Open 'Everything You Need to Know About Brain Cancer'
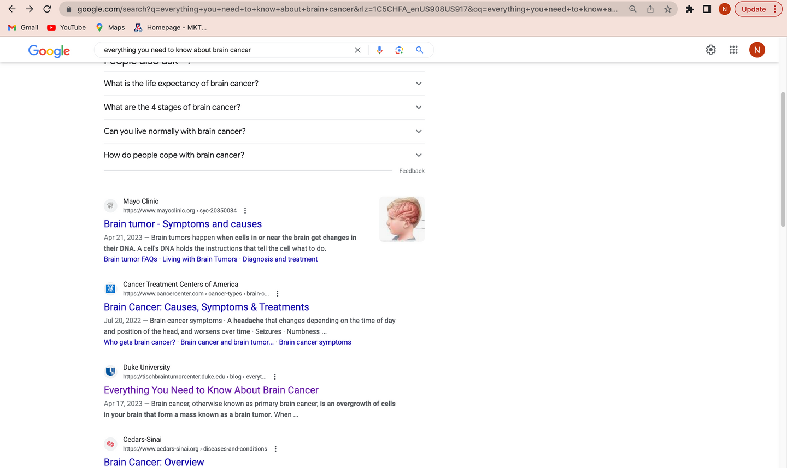The height and width of the screenshot is (468, 787). tap(211, 390)
